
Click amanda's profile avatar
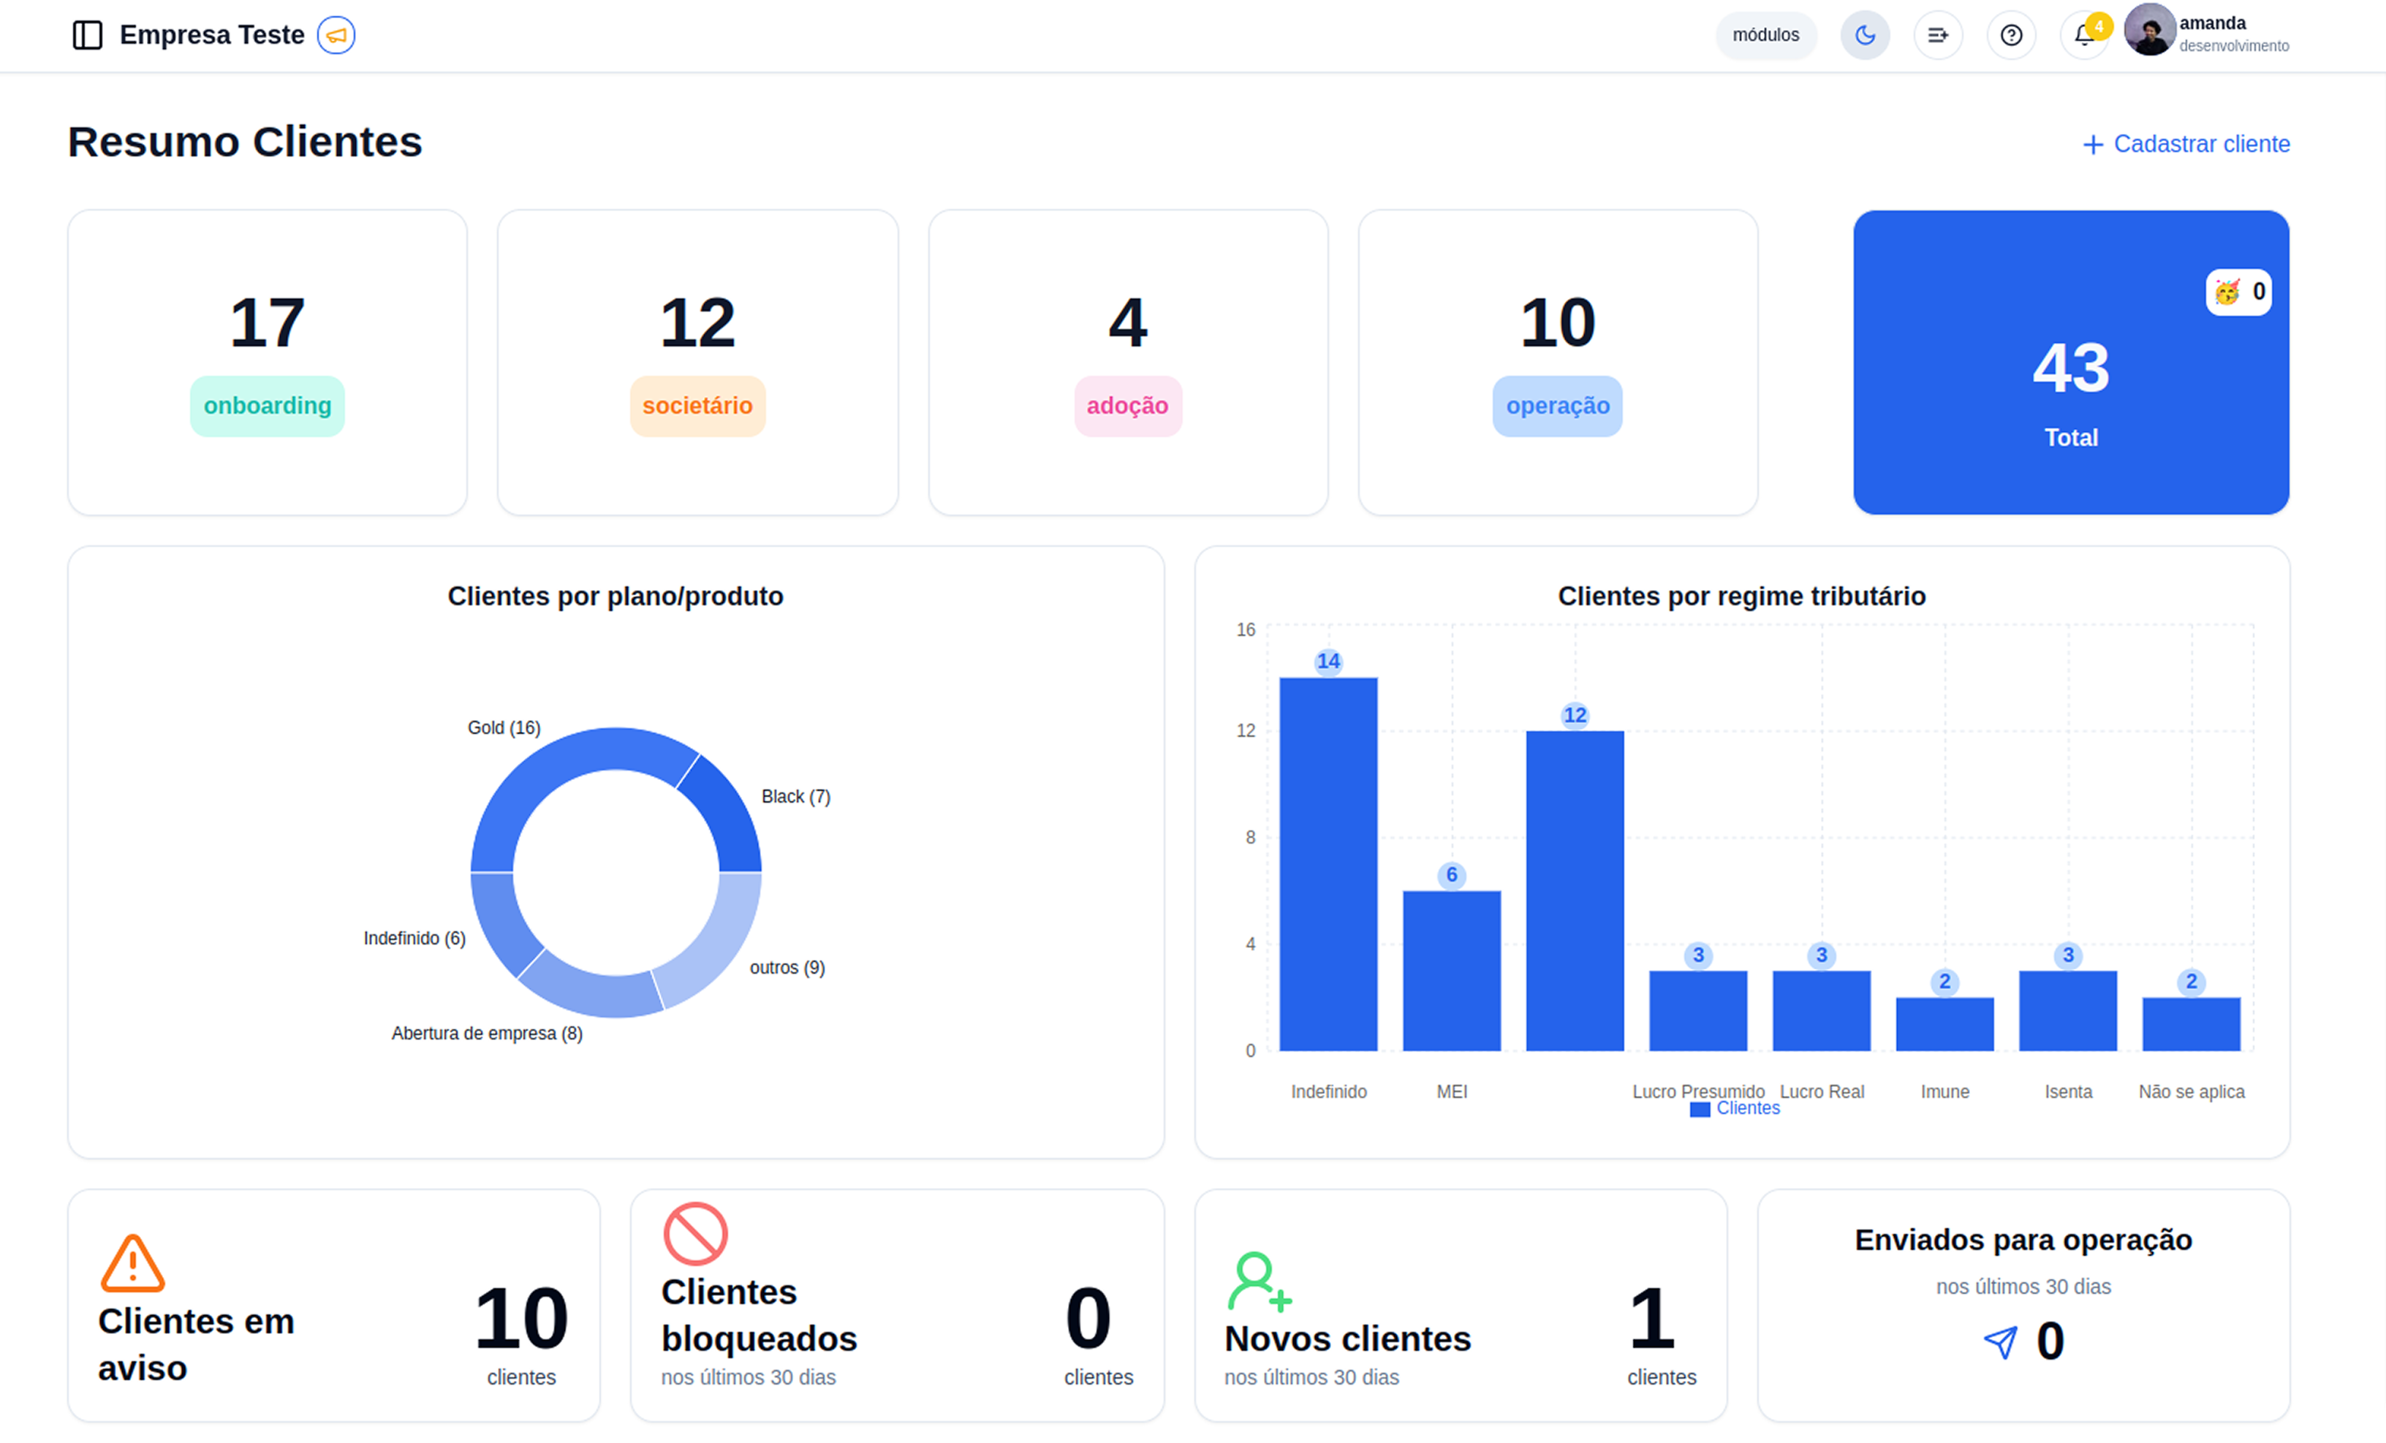[2148, 30]
